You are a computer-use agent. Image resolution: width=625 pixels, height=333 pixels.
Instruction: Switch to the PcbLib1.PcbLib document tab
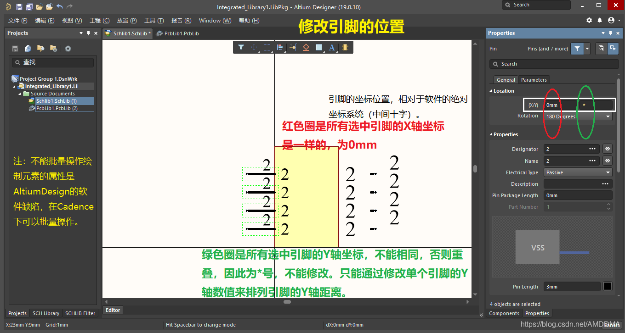178,33
